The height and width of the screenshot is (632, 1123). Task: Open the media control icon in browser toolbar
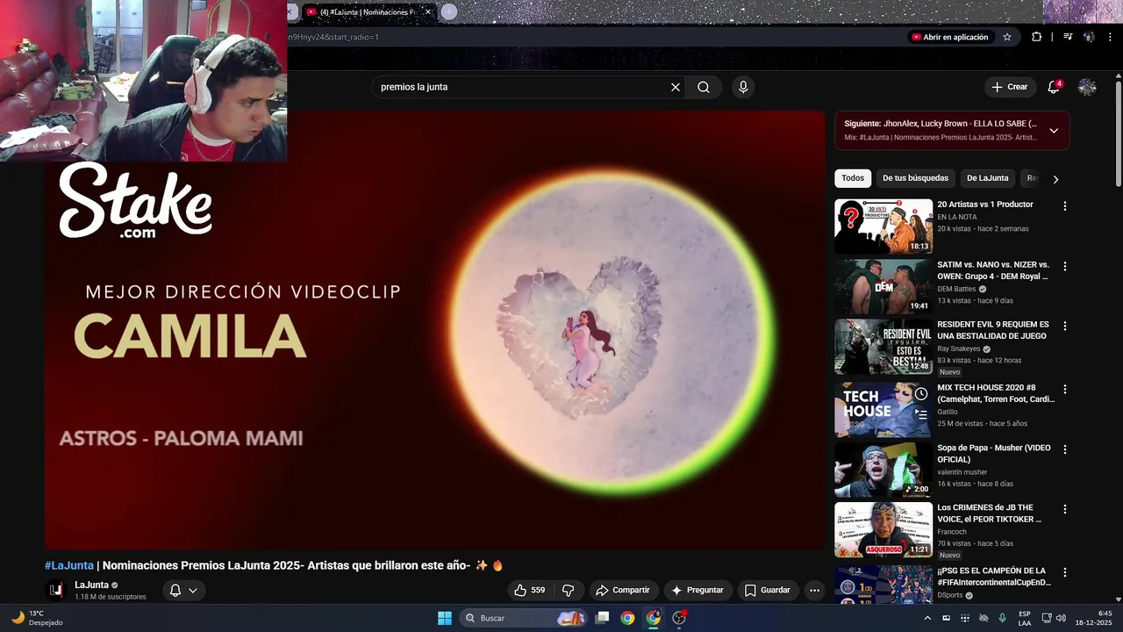[1068, 37]
